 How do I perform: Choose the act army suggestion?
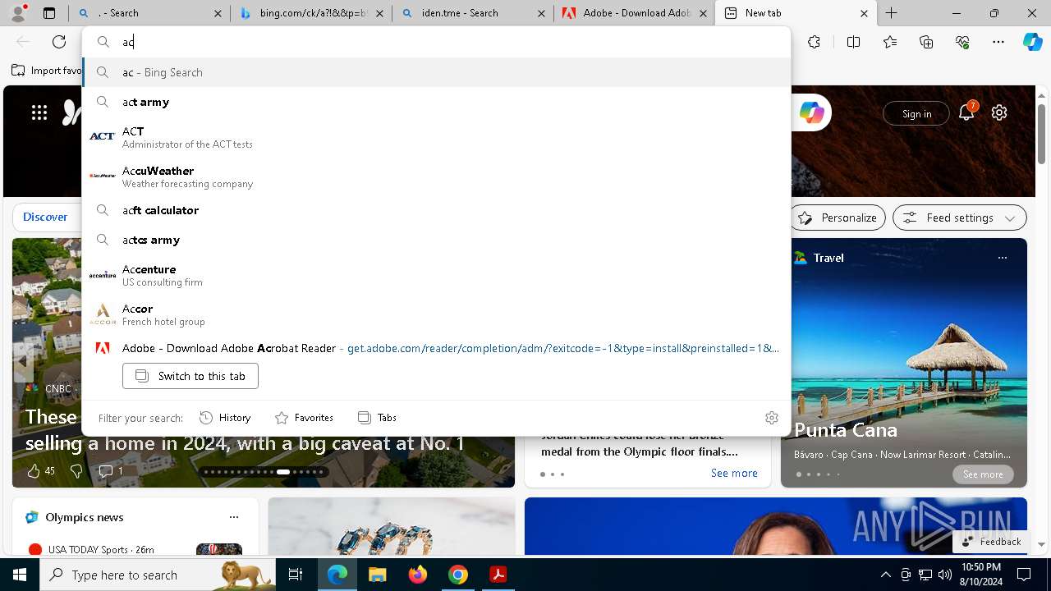click(x=437, y=102)
